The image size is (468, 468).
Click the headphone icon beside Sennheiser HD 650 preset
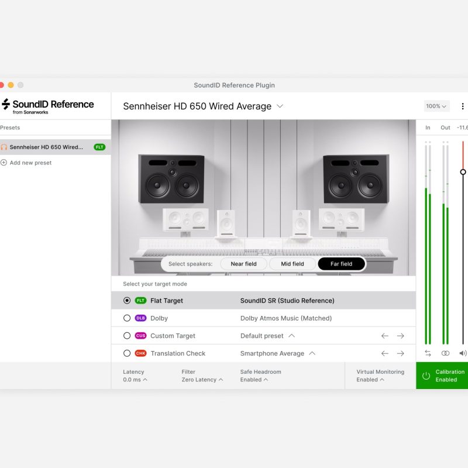click(x=4, y=147)
